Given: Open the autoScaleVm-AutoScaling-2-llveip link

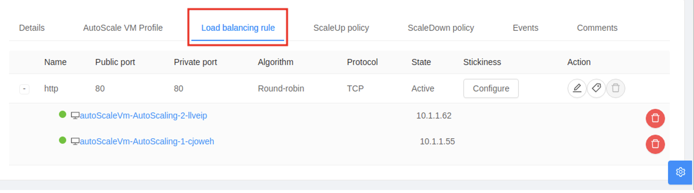Looking at the screenshot, I should 144,116.
